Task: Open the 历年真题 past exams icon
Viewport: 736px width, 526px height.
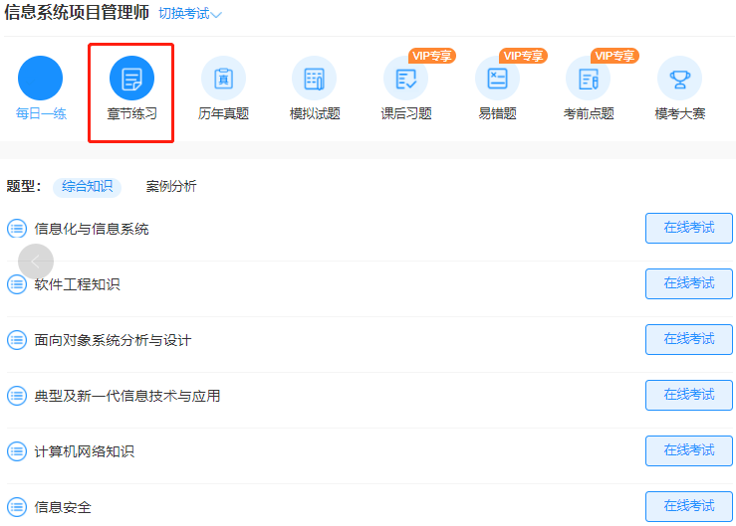Action: (x=223, y=79)
